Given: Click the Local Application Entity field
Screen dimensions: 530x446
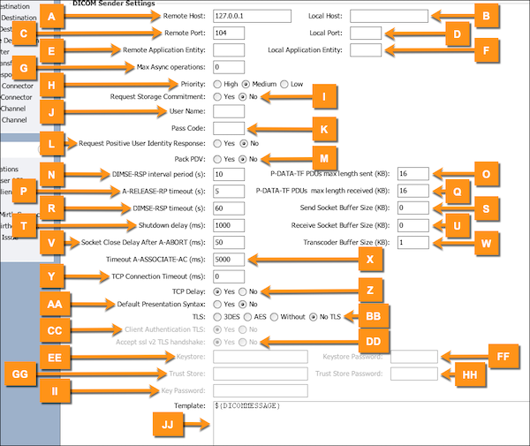Looking at the screenshot, I should [x=365, y=49].
